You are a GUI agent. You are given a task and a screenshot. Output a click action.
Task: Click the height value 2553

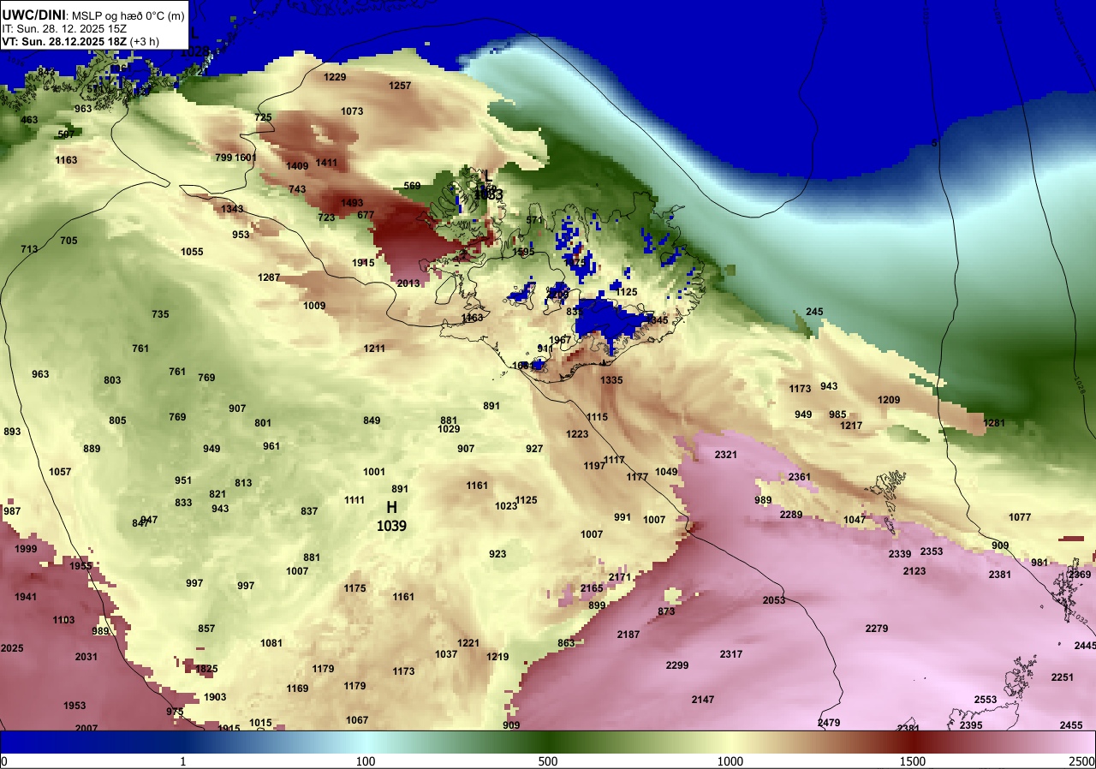(986, 700)
